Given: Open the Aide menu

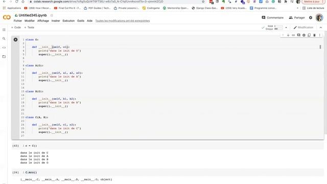Looking at the screenshot, I should pos(90,21).
